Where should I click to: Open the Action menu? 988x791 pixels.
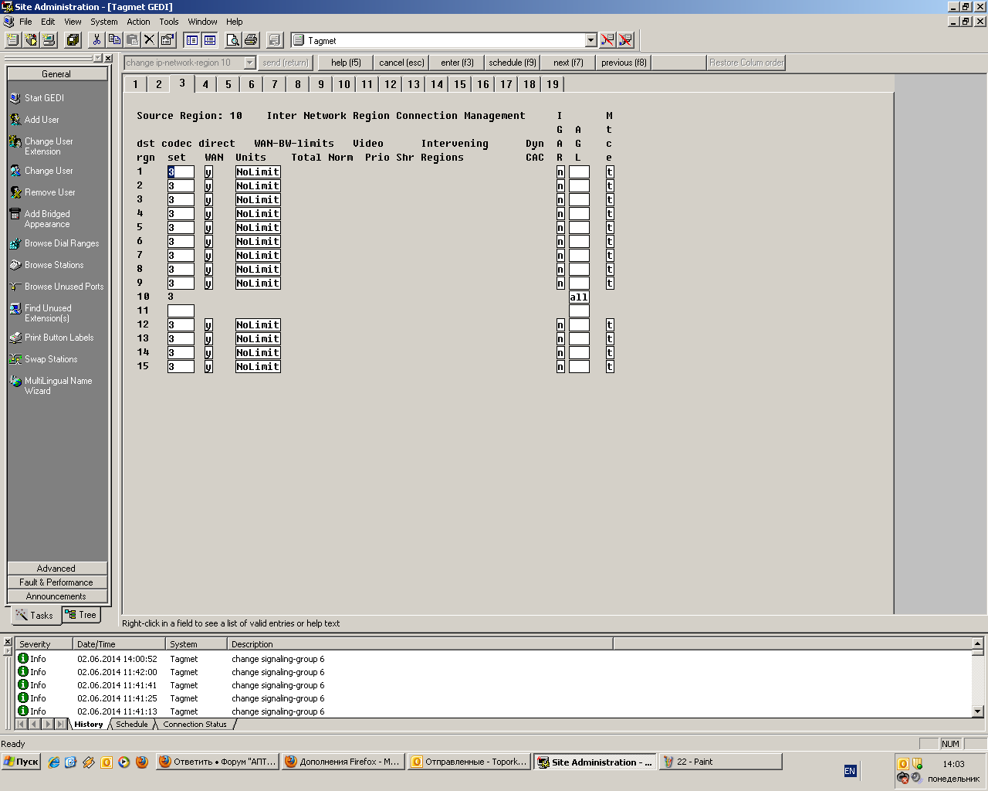(x=138, y=22)
